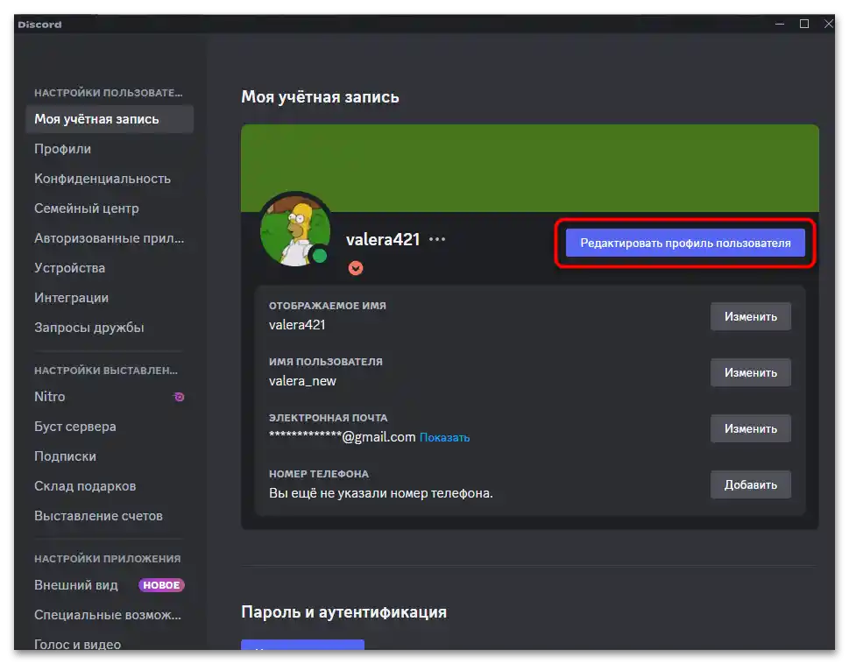849x664 pixels.
Task: Change the email address
Action: click(x=751, y=428)
